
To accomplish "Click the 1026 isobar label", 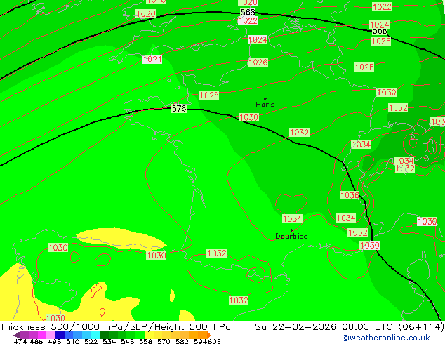I will point(381,41).
